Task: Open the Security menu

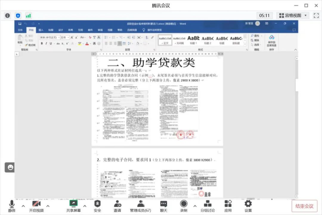Action: tap(97, 206)
